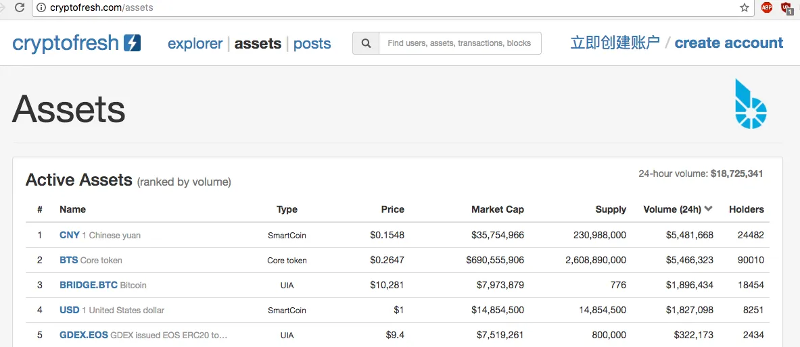The height and width of the screenshot is (347, 800).
Task: Click volume value $322,173
Action: pos(693,336)
